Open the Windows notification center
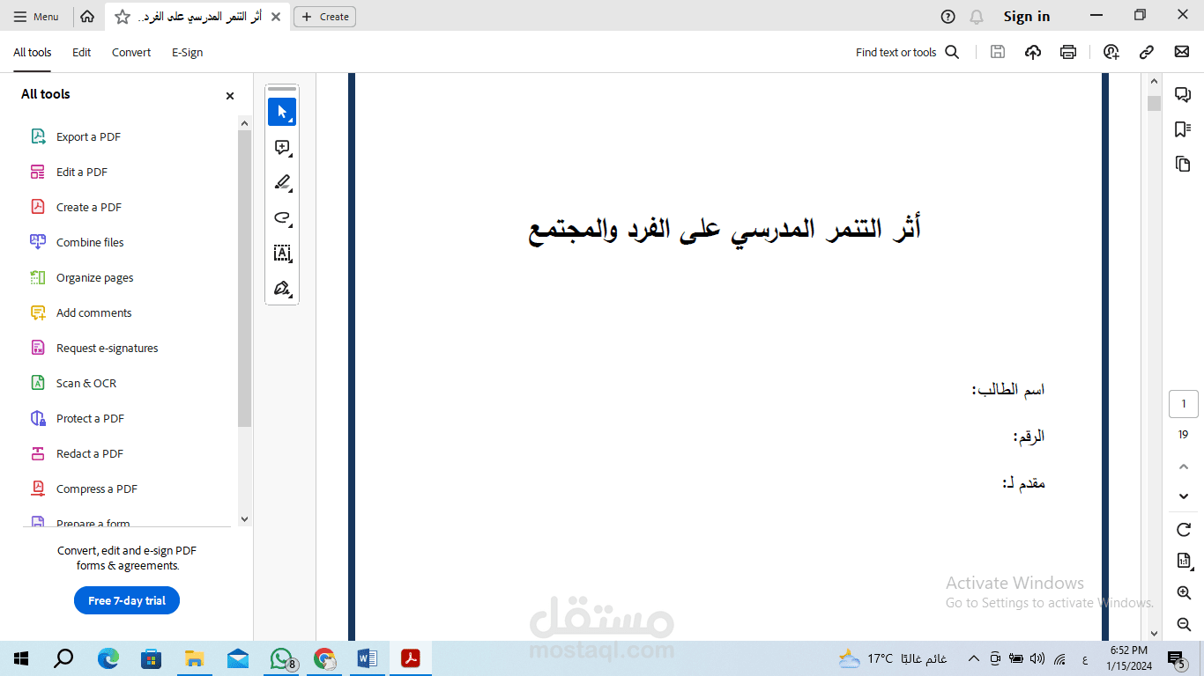 click(1176, 658)
